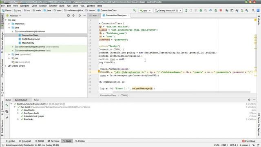This screenshot has width=261, height=147.
Task: Click the Sync Project with Gradle Files icon
Action: [x=237, y=10]
